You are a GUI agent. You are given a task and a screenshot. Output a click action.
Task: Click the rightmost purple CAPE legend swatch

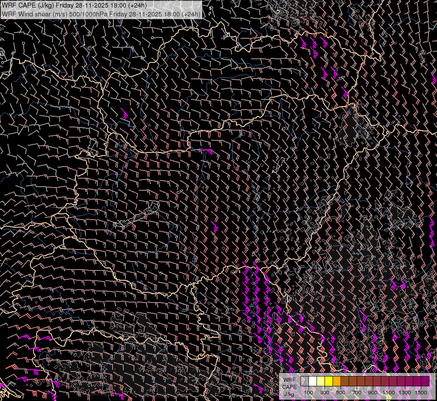click(x=425, y=381)
